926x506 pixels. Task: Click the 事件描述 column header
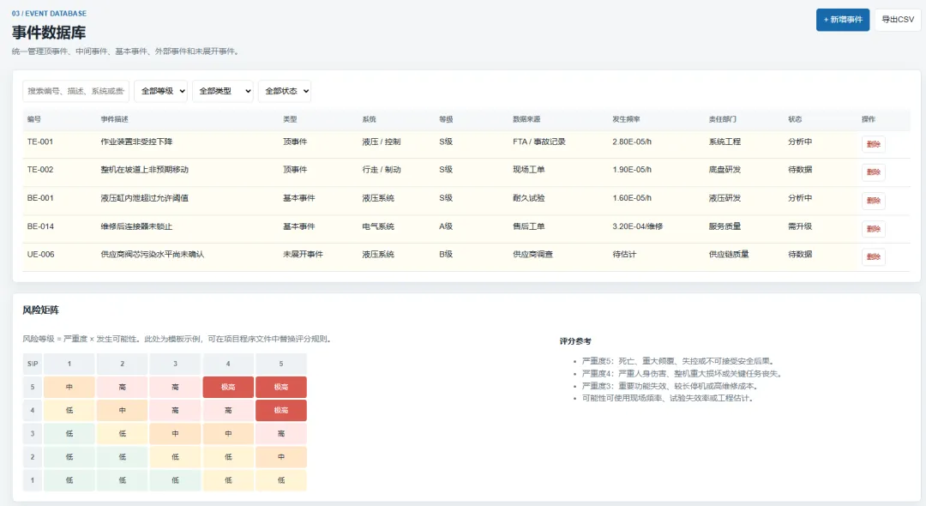(x=115, y=119)
